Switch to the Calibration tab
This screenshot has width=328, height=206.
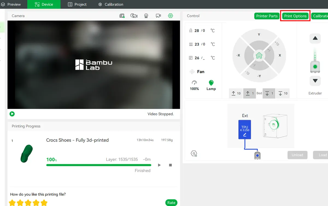coord(111,4)
